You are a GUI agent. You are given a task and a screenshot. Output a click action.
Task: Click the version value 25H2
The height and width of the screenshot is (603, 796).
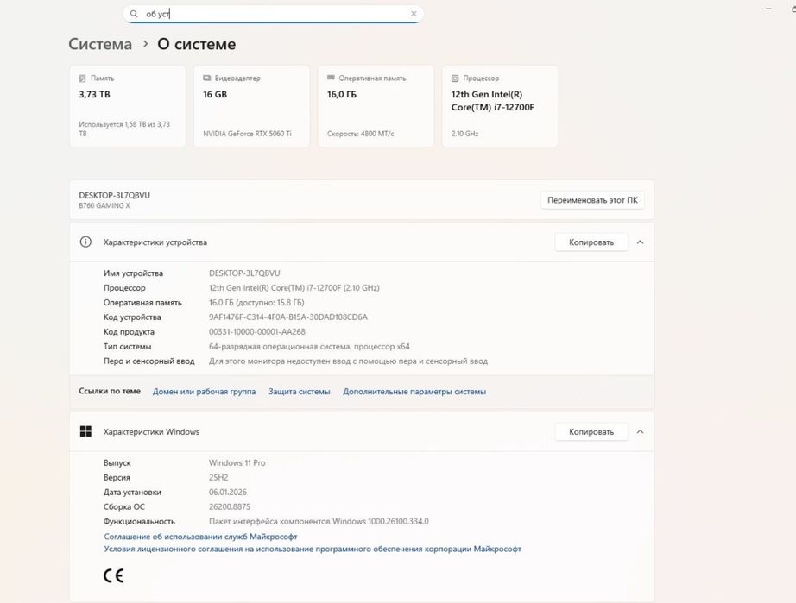(218, 478)
